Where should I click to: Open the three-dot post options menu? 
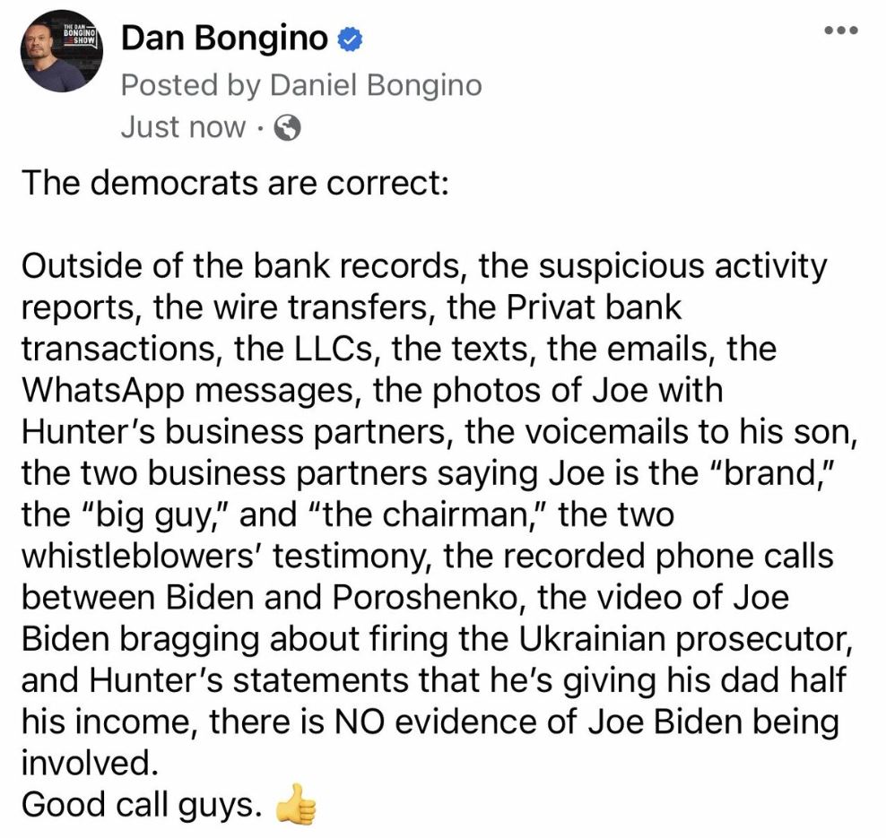click(841, 30)
